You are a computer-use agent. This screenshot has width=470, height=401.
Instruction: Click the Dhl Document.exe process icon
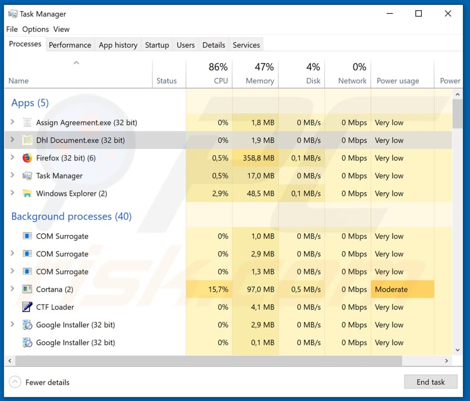click(27, 140)
